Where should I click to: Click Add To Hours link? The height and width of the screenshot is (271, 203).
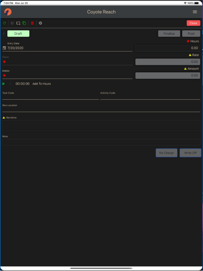(42, 84)
